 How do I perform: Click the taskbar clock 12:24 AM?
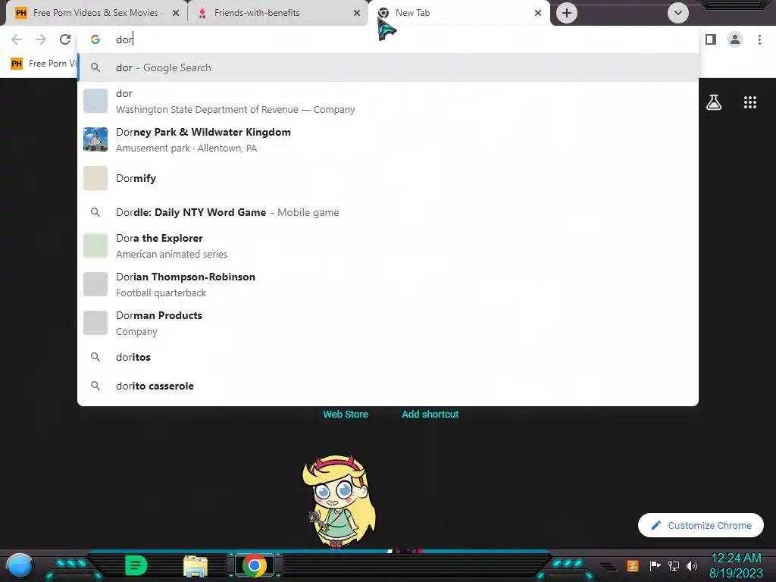(736, 559)
